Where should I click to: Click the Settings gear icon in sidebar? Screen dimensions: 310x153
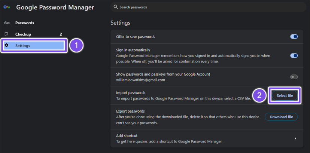click(x=6, y=46)
